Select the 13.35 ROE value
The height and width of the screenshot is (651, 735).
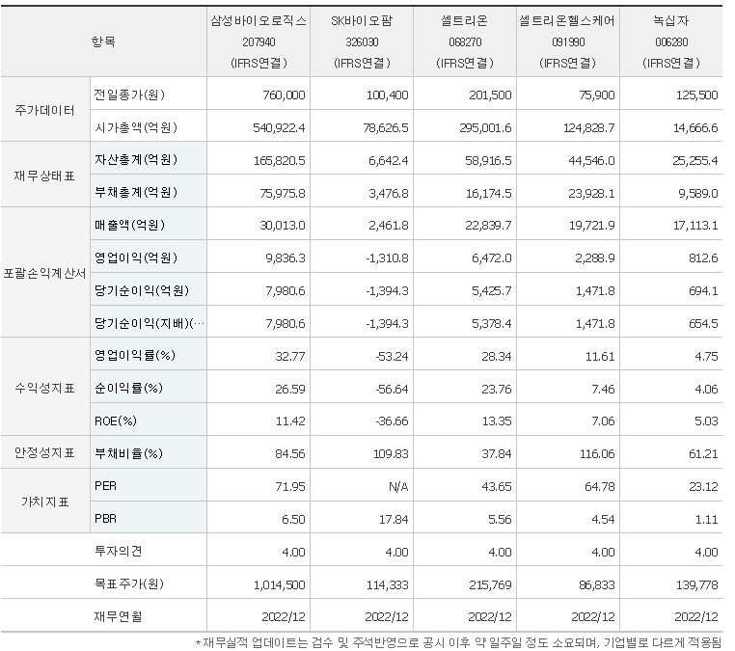(497, 421)
